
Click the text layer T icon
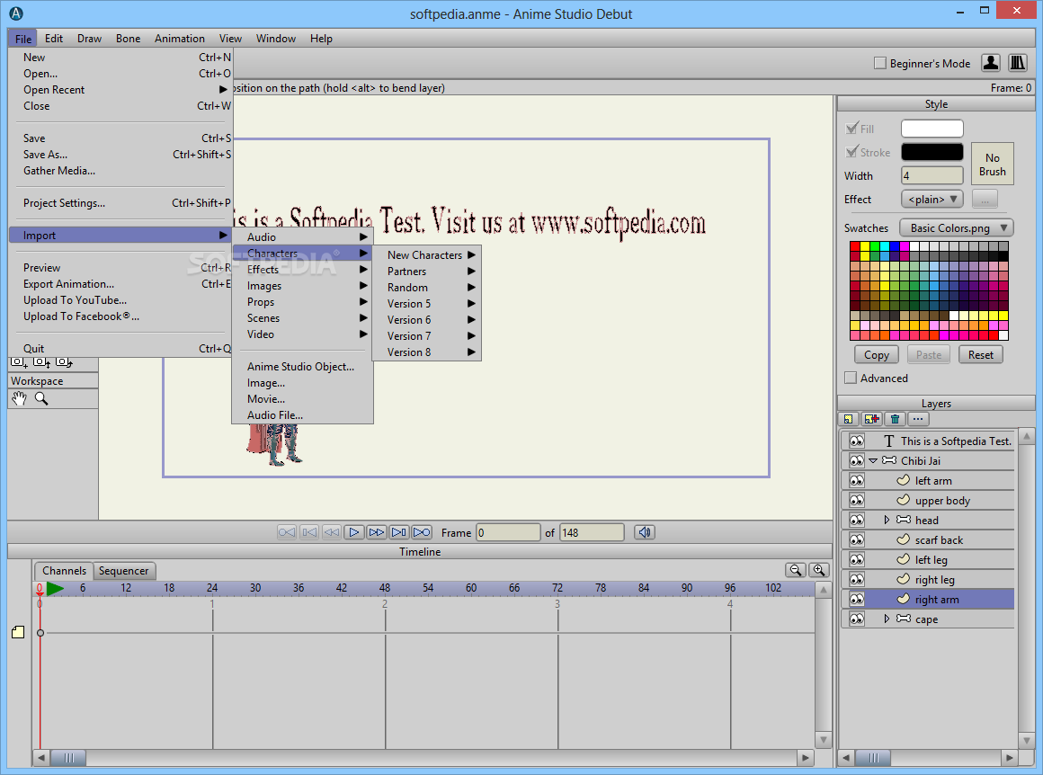(888, 441)
